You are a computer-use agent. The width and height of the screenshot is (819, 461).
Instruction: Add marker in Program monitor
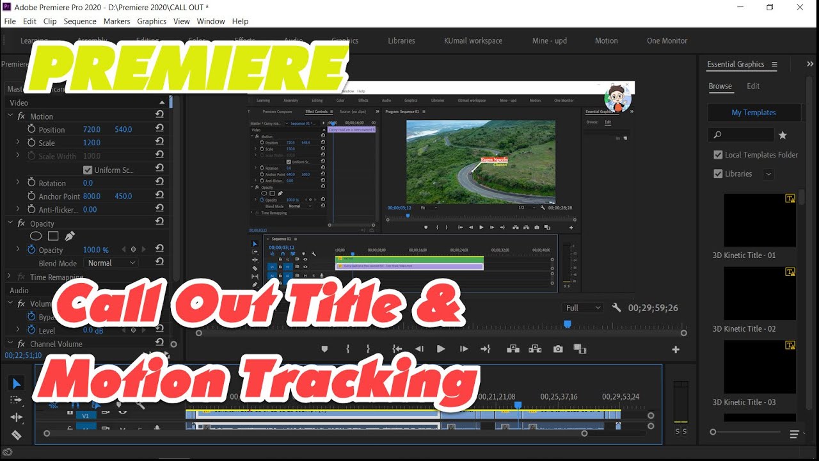coord(324,349)
